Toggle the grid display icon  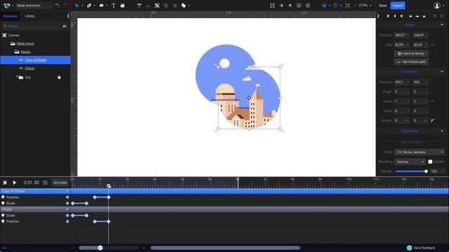pos(335,6)
